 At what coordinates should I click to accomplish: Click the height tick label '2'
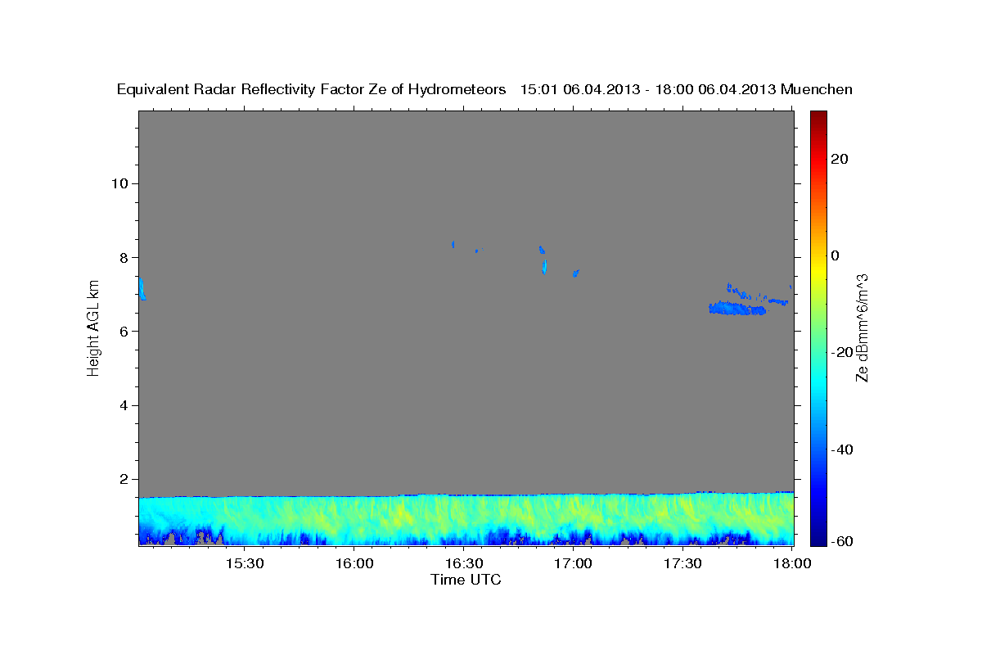124,480
